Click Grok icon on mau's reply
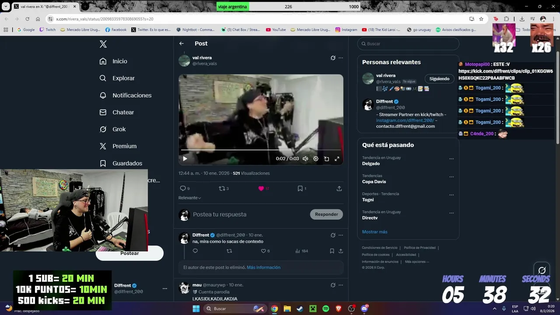Image resolution: width=560 pixels, height=315 pixels. pos(333,285)
